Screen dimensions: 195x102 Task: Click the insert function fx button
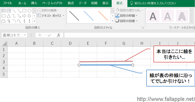[59, 35]
